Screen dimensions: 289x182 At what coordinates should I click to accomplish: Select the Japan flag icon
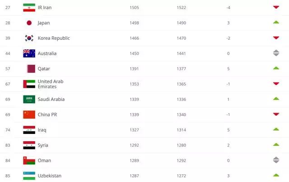coord(29,23)
